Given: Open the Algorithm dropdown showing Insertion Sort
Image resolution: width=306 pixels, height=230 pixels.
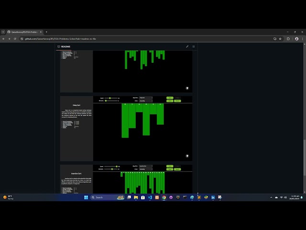Looking at the screenshot, I should (x=145, y=166).
